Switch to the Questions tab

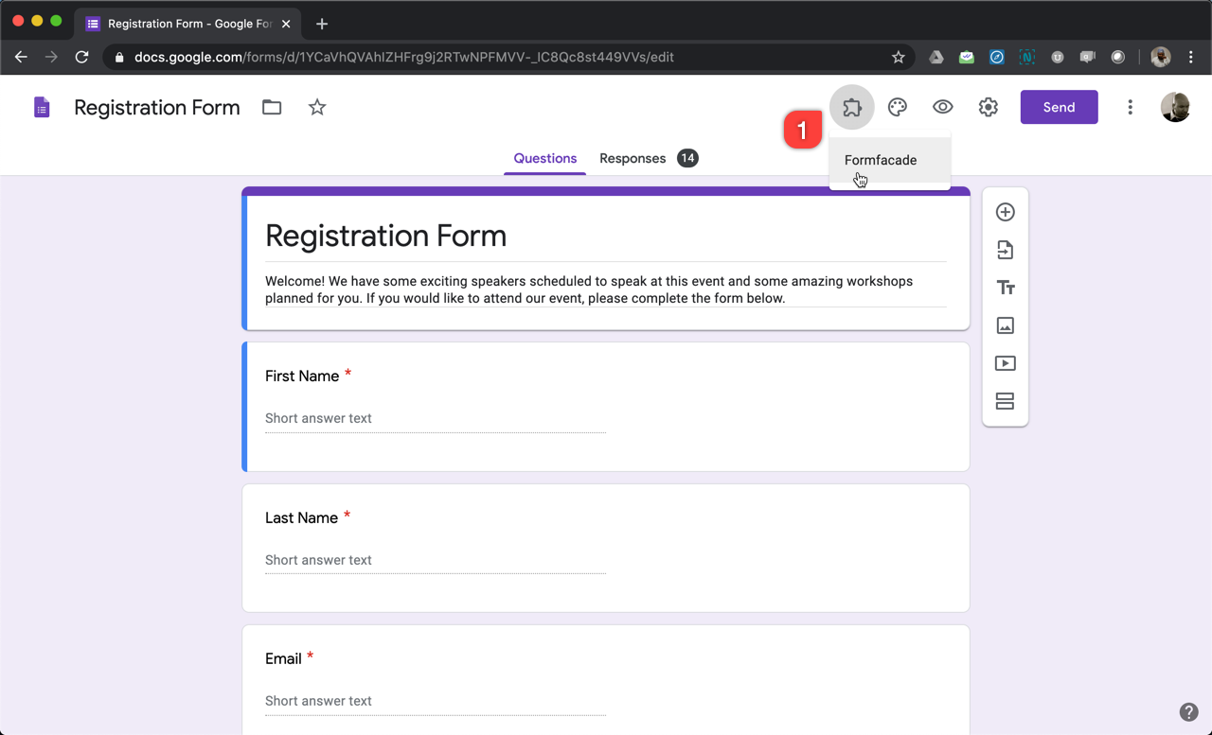click(x=544, y=158)
